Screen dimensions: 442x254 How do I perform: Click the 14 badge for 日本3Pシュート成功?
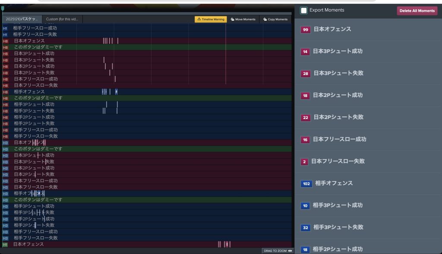pyautogui.click(x=305, y=52)
